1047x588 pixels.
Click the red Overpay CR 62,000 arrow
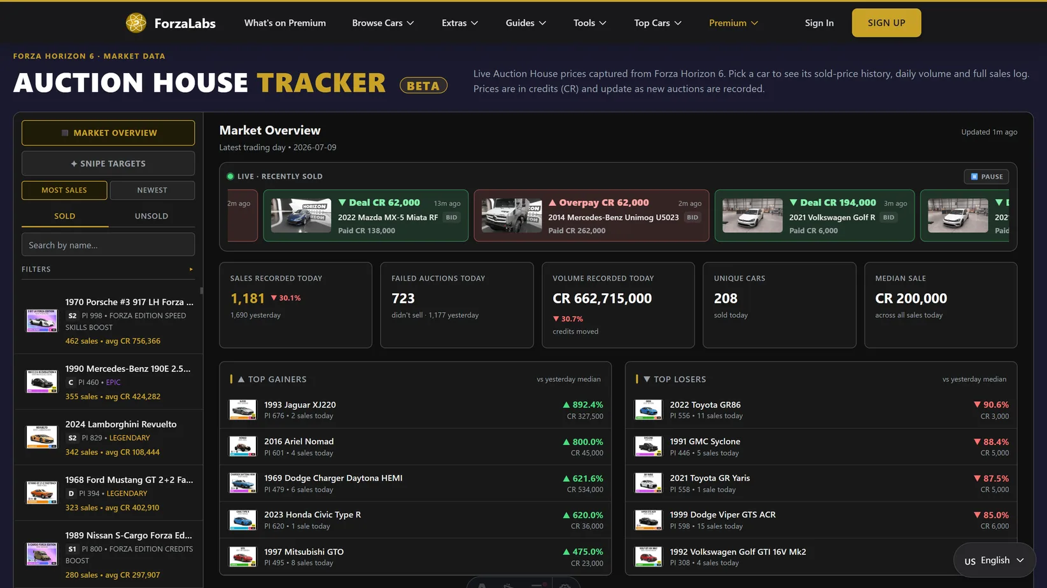552,203
